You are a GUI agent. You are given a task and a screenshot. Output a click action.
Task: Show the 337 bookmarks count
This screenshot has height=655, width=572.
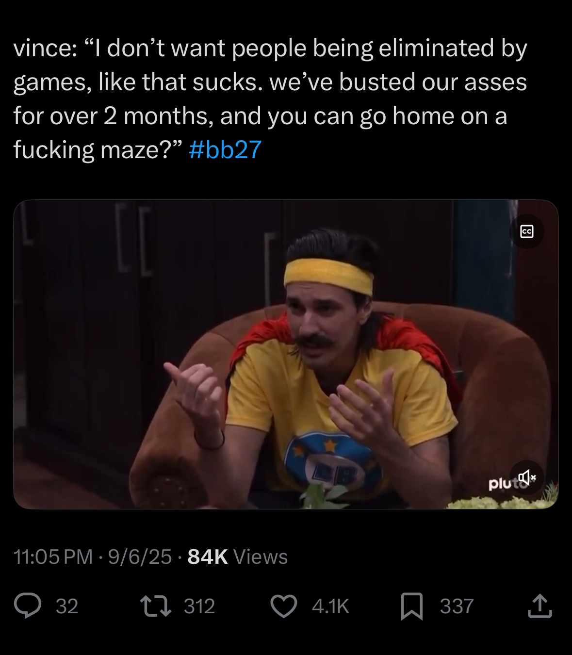pyautogui.click(x=457, y=606)
